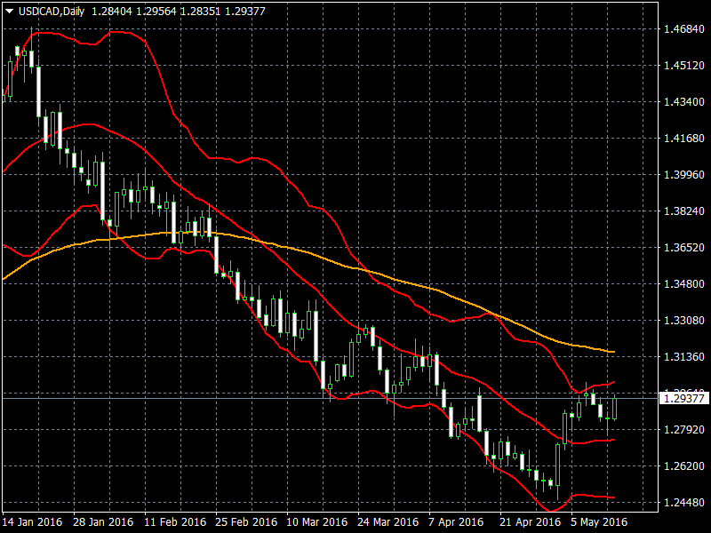Viewport: 711px width, 533px height.
Task: Select the 10 Mar 2016 date label
Action: pos(317,522)
